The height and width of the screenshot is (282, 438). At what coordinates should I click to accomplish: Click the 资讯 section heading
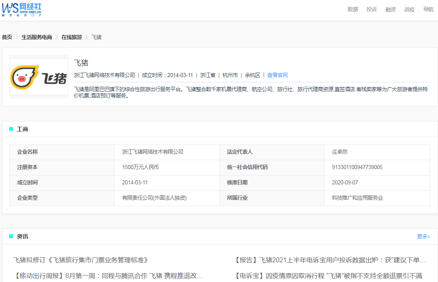(x=22, y=236)
